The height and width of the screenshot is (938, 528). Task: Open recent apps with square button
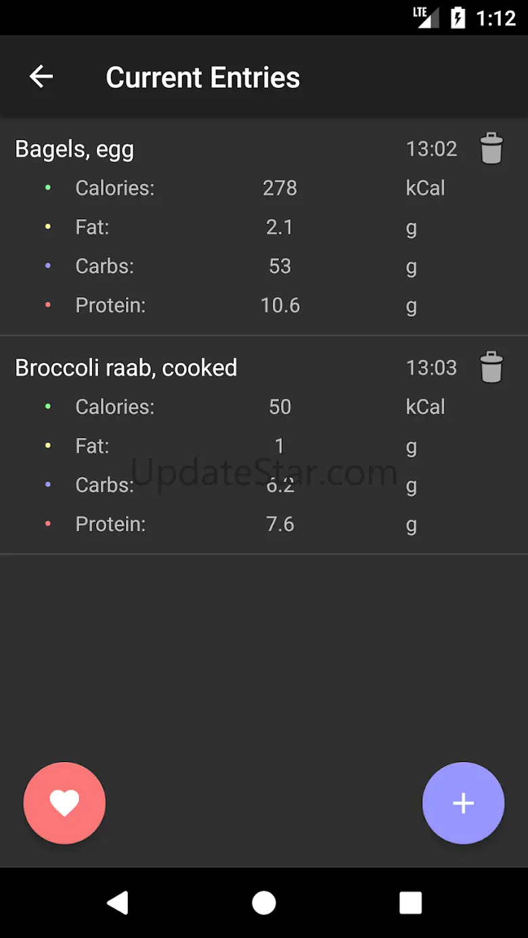[x=410, y=903]
